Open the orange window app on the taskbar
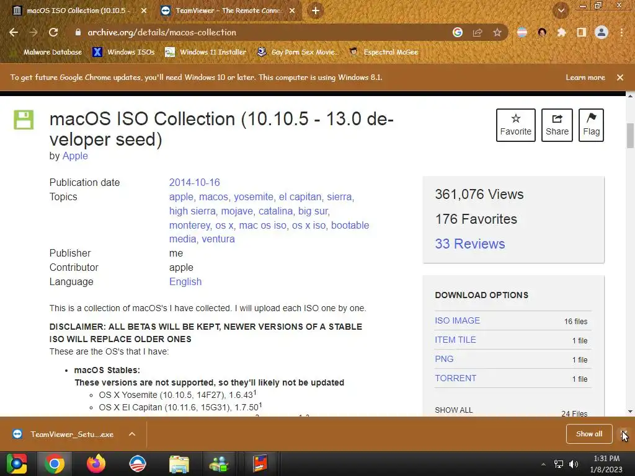 click(260, 464)
